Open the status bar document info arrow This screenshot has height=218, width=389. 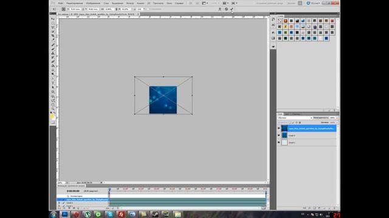pos(102,183)
